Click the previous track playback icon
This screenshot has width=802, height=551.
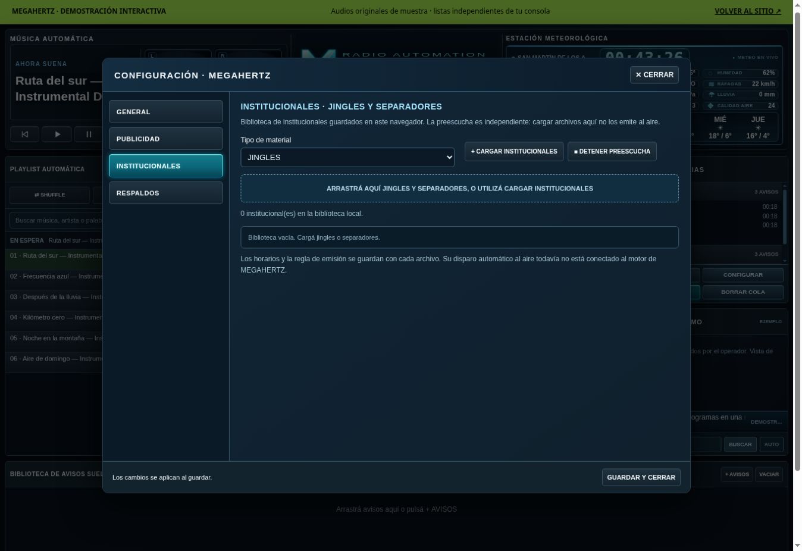coord(24,134)
